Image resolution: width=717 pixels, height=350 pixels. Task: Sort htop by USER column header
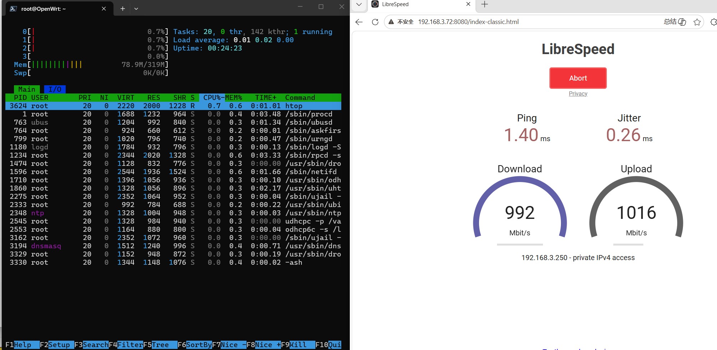pos(39,97)
